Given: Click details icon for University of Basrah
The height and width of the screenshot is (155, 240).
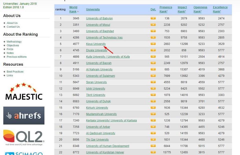Looking at the screenshot, I should [153, 63].
